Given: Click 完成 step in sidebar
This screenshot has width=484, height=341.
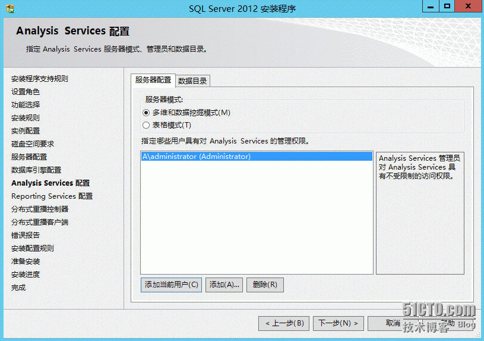Looking at the screenshot, I should [18, 288].
